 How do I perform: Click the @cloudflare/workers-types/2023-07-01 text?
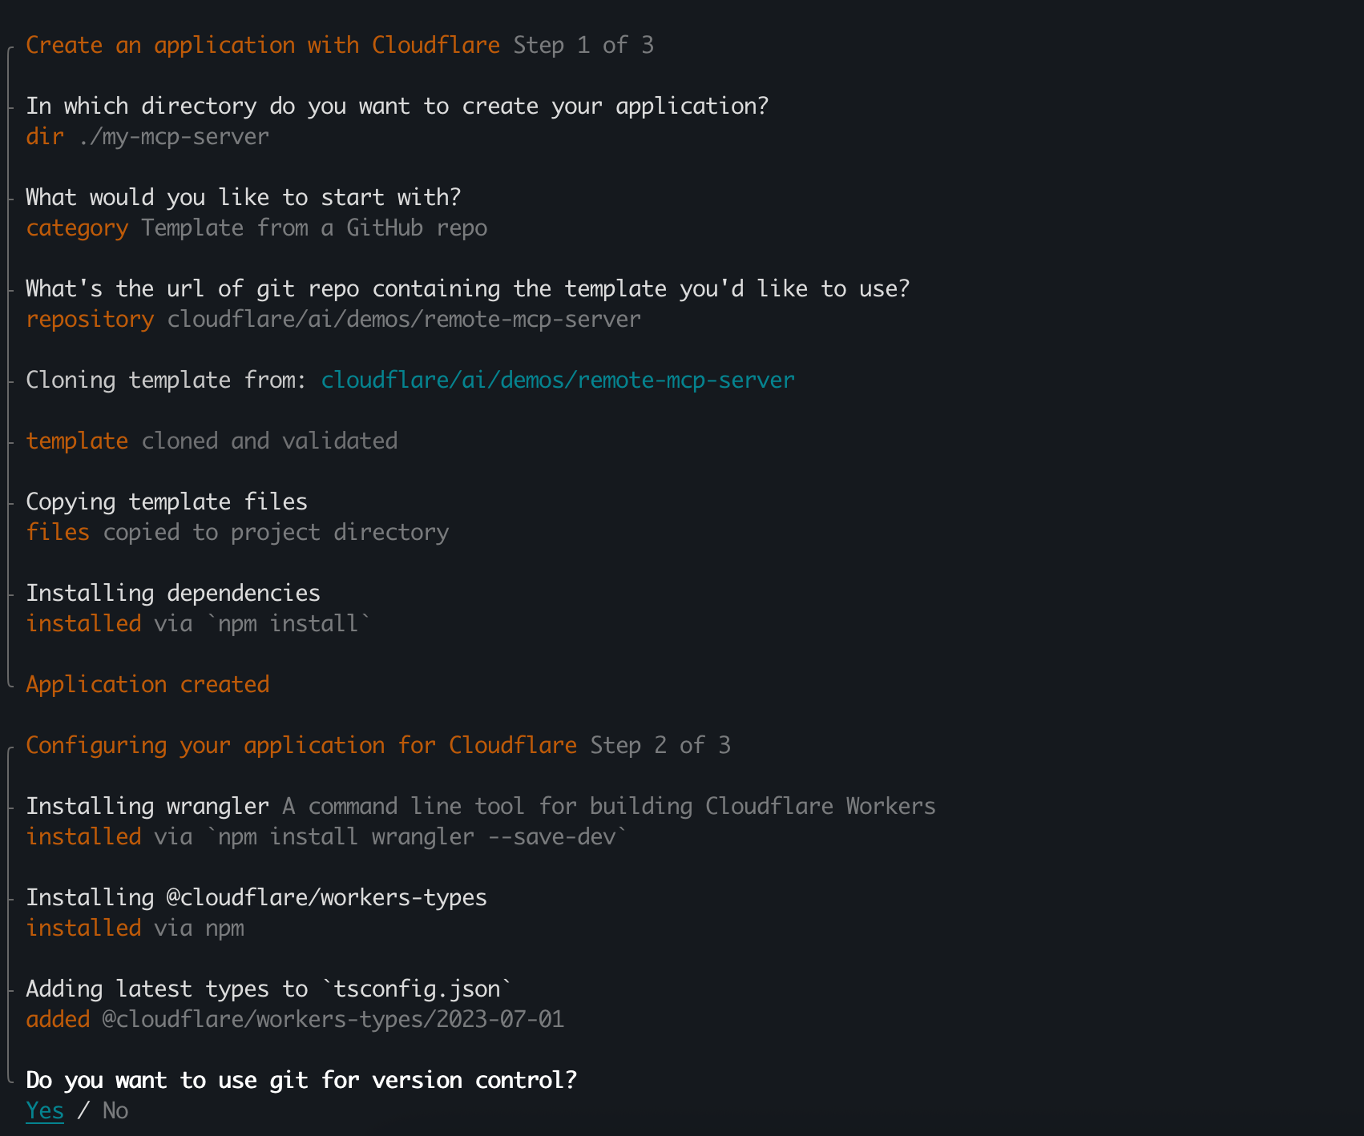(333, 1019)
